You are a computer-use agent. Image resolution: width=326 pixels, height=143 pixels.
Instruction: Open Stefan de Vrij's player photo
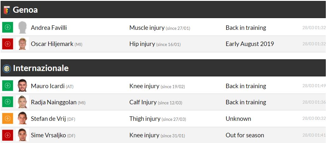22,119
